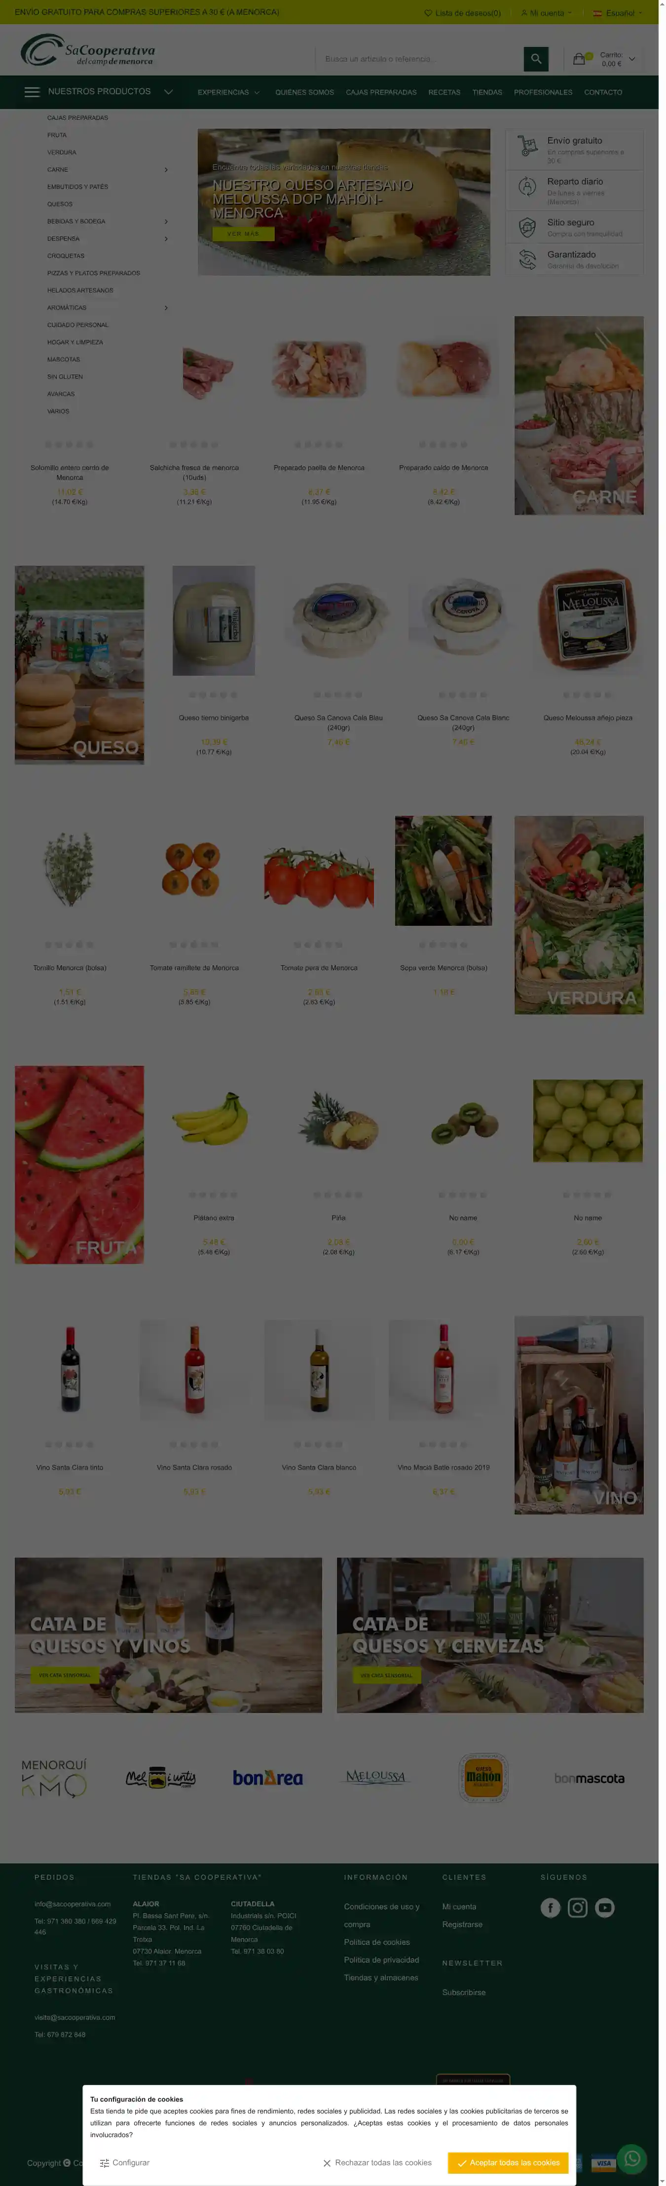This screenshot has width=666, height=2186.
Task: Focus the product search input field
Action: click(x=419, y=59)
